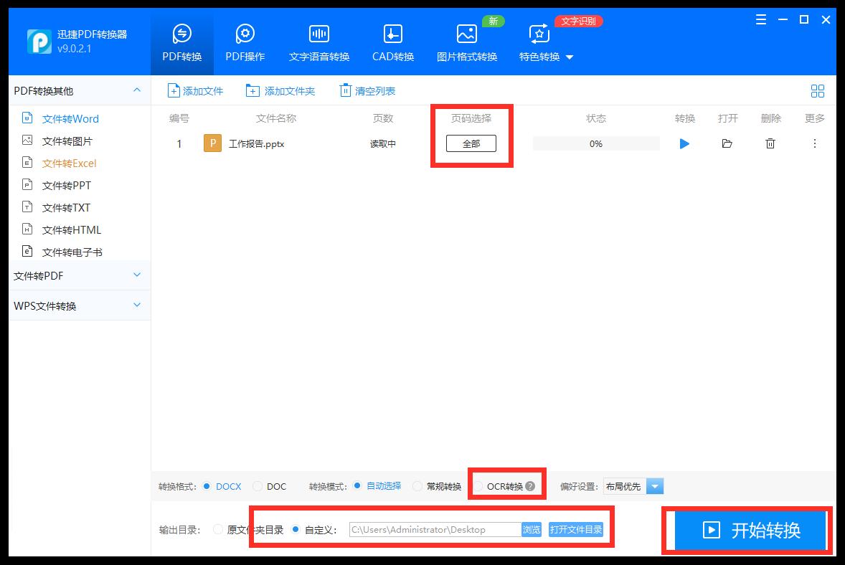The image size is (845, 565).
Task: Click the 0% conversion progress bar
Action: pos(595,143)
